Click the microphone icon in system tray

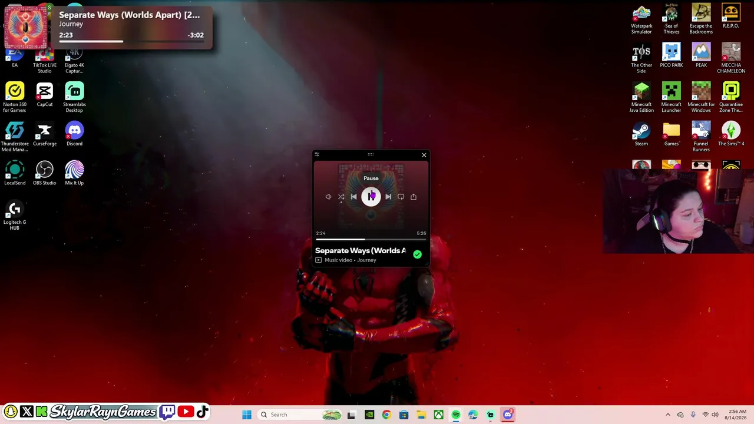click(693, 415)
